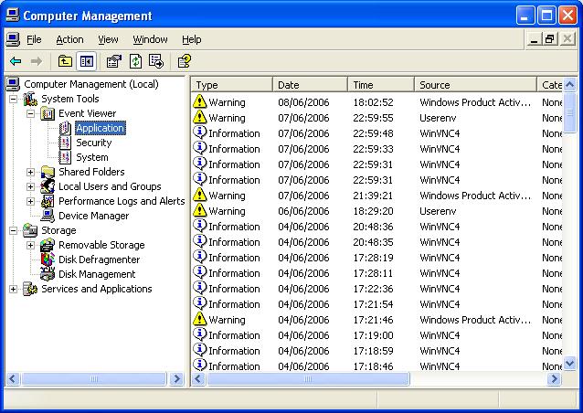Select the Security event log
Screen dimensions: 583x413
[x=93, y=143]
